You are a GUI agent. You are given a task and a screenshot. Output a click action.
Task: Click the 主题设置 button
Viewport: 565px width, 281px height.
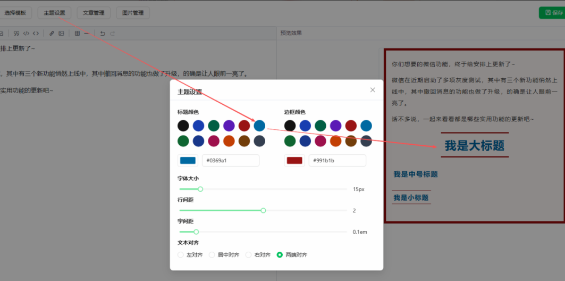pos(54,13)
